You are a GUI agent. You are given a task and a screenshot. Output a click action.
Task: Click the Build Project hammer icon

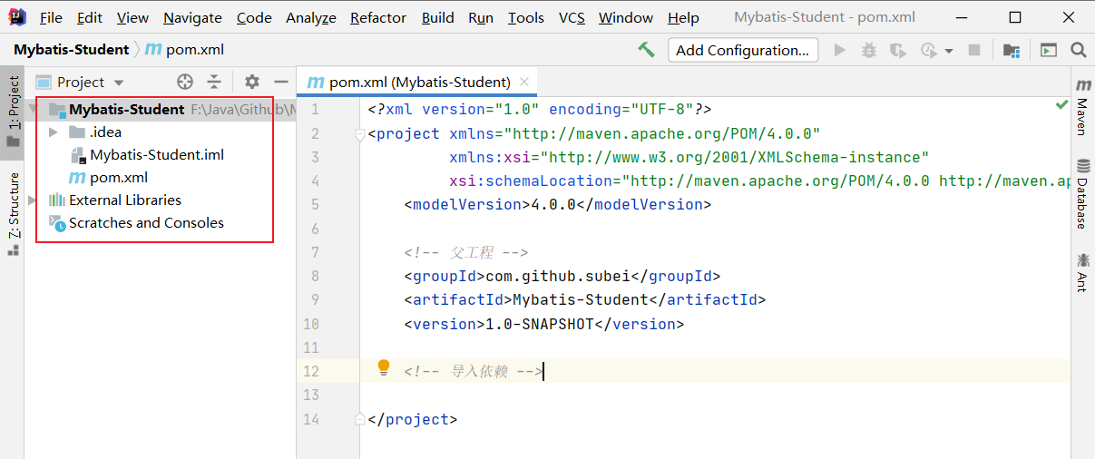[x=646, y=50]
